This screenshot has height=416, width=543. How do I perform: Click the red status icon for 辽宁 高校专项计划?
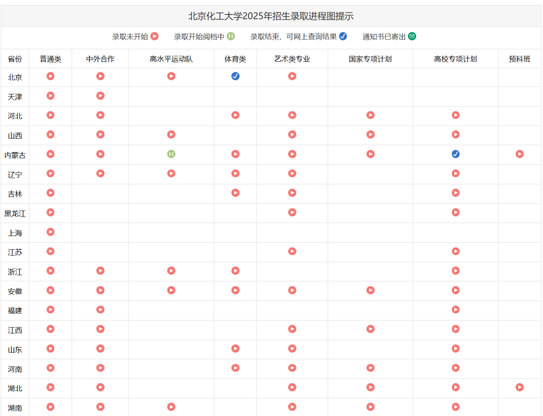pyautogui.click(x=456, y=173)
